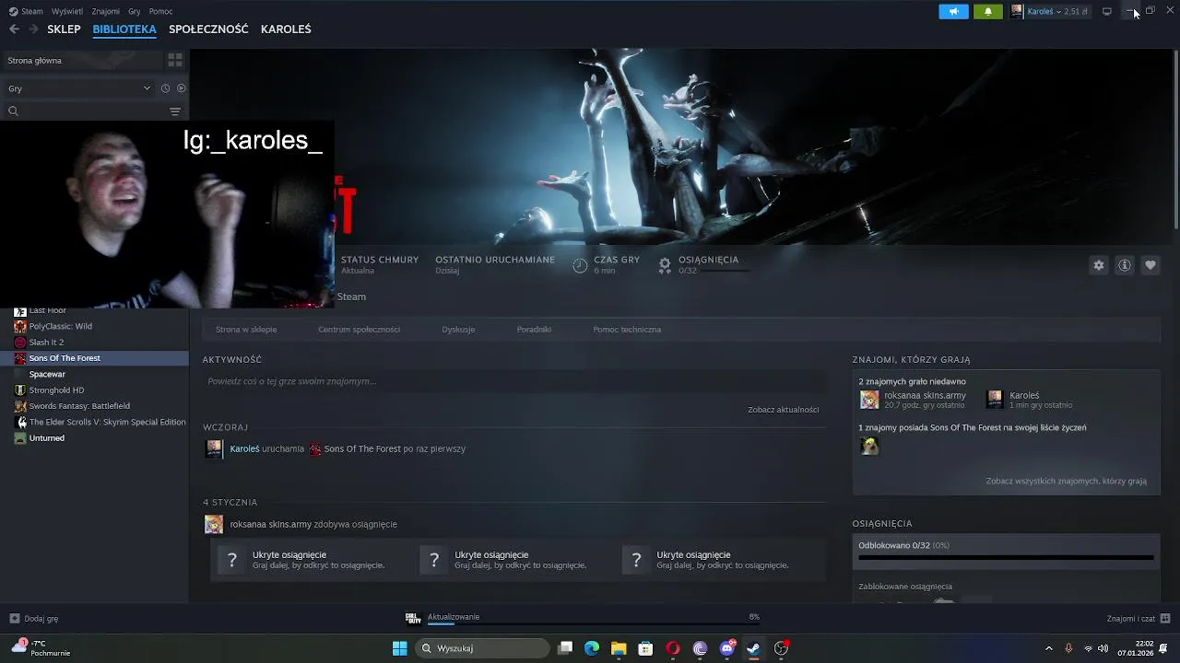
Task: Open File Explorer from taskbar
Action: [619, 648]
